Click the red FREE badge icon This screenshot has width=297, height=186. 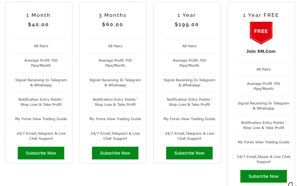coord(261,33)
